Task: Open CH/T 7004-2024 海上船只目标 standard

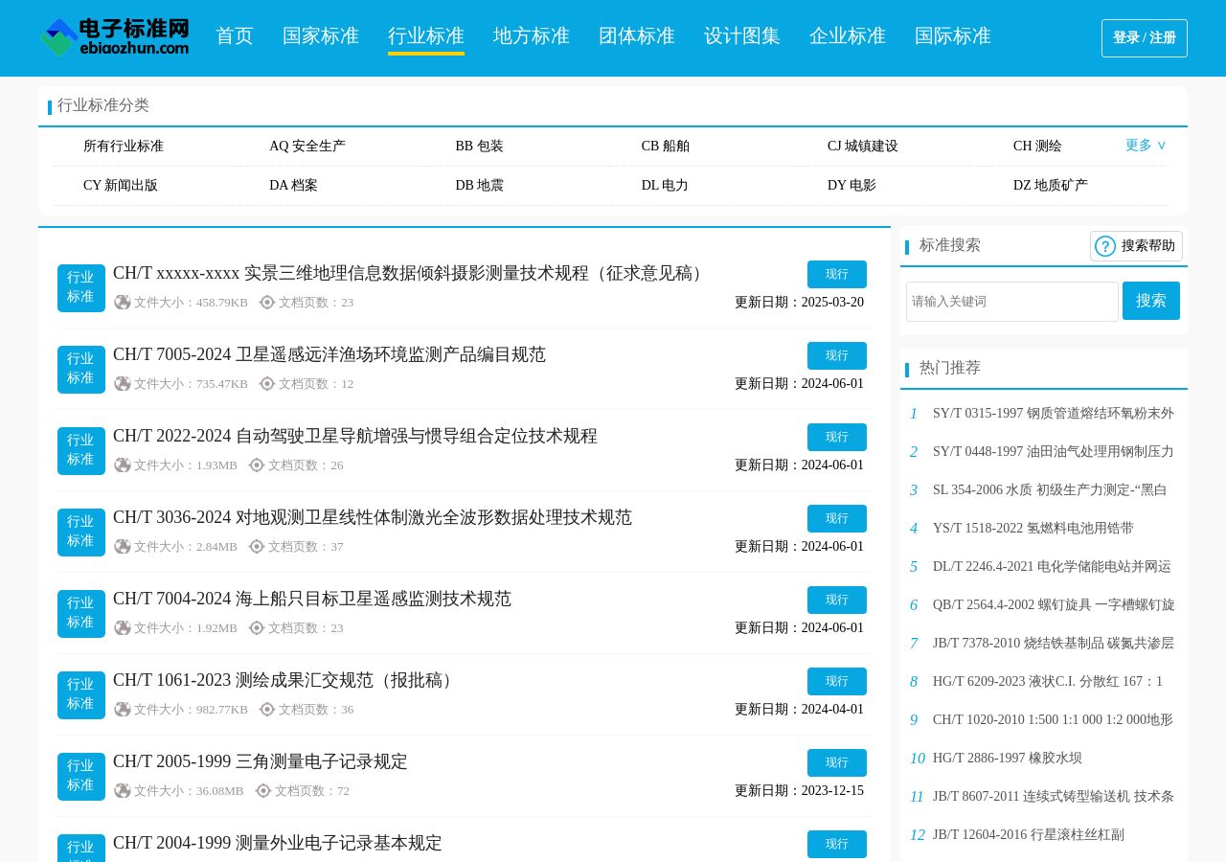Action: (312, 599)
